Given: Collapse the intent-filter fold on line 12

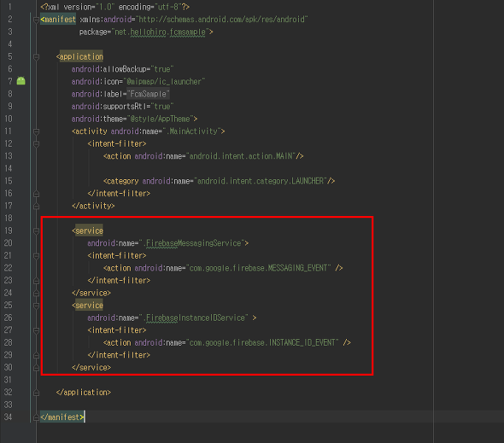Looking at the screenshot, I should coord(36,144).
